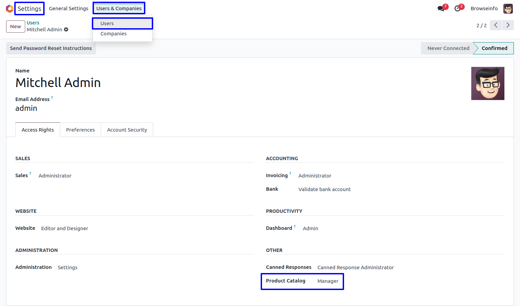Open the activities clock icon
This screenshot has height=306, width=520.
click(458, 8)
